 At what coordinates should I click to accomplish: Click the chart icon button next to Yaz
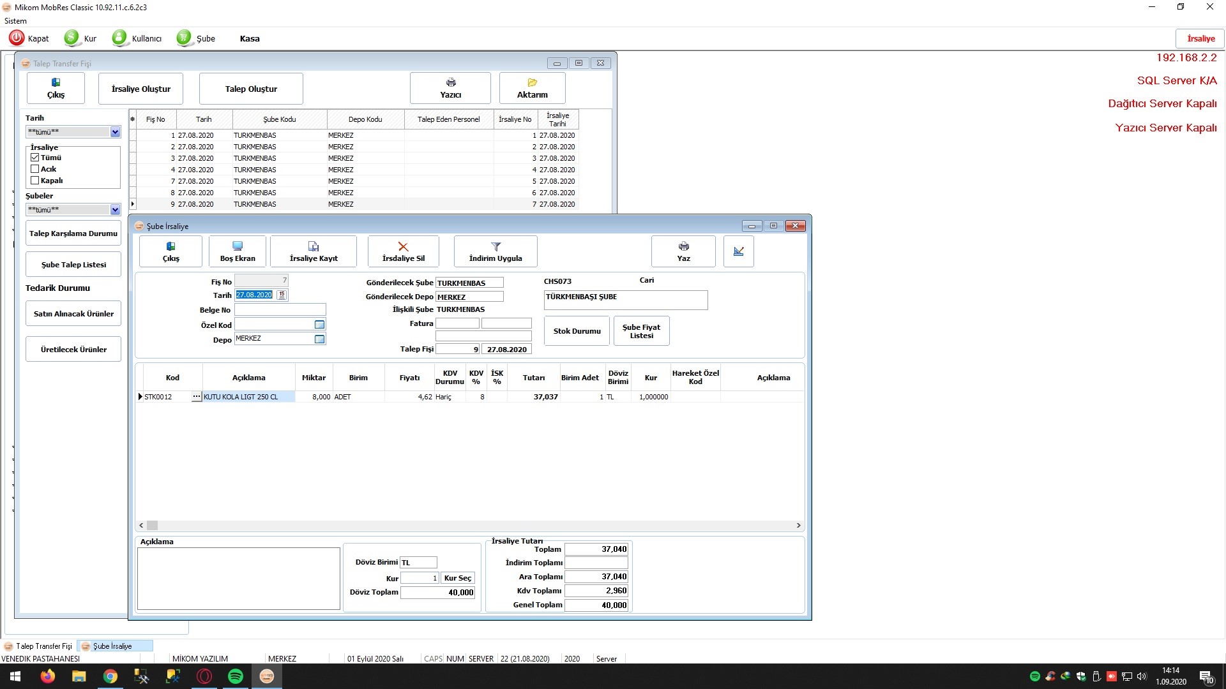[x=739, y=251]
